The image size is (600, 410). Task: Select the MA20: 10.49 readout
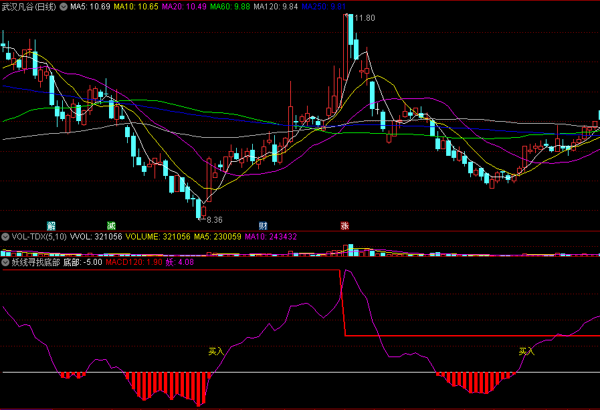click(184, 7)
